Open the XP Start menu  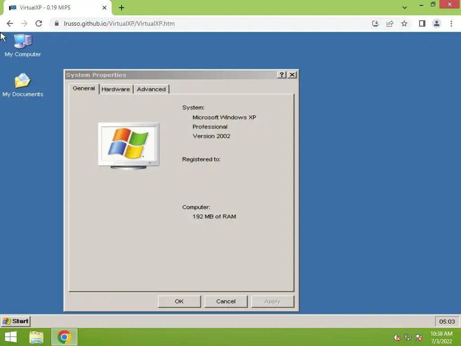pos(16,321)
